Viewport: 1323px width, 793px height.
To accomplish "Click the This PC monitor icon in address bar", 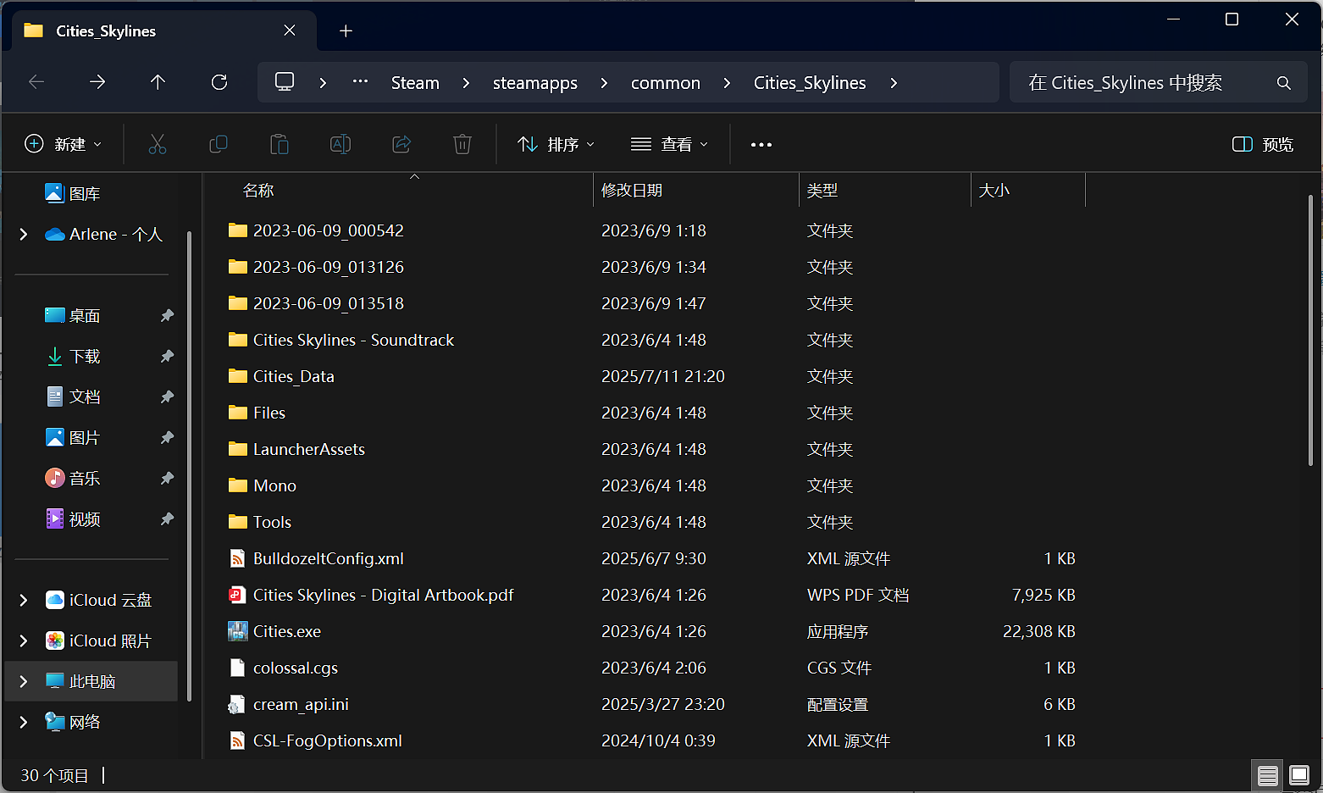I will tap(285, 82).
